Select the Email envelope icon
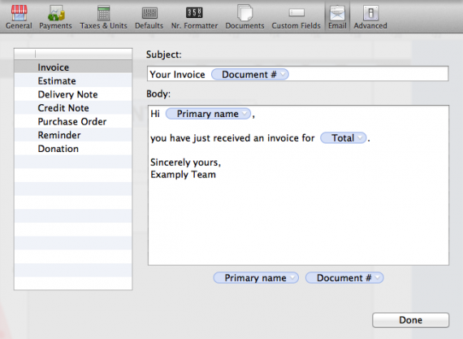463x339 pixels. (337, 13)
